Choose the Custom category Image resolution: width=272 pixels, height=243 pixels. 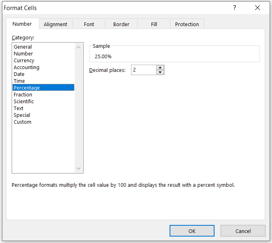(x=43, y=122)
